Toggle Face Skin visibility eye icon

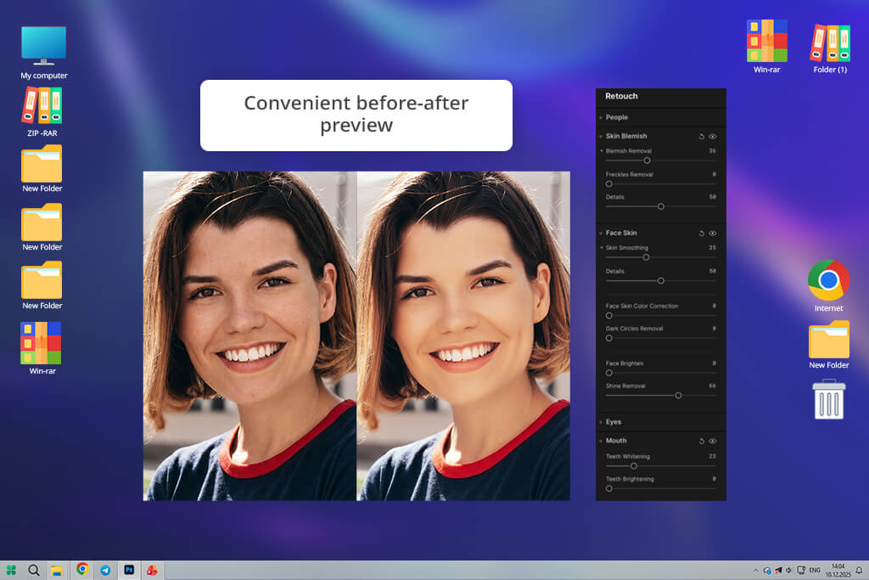coord(713,234)
